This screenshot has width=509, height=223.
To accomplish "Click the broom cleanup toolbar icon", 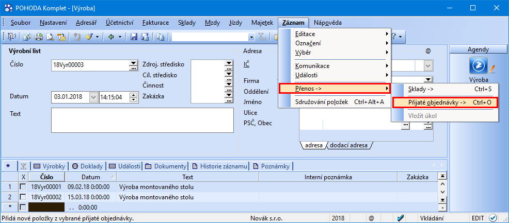I will [89, 37].
